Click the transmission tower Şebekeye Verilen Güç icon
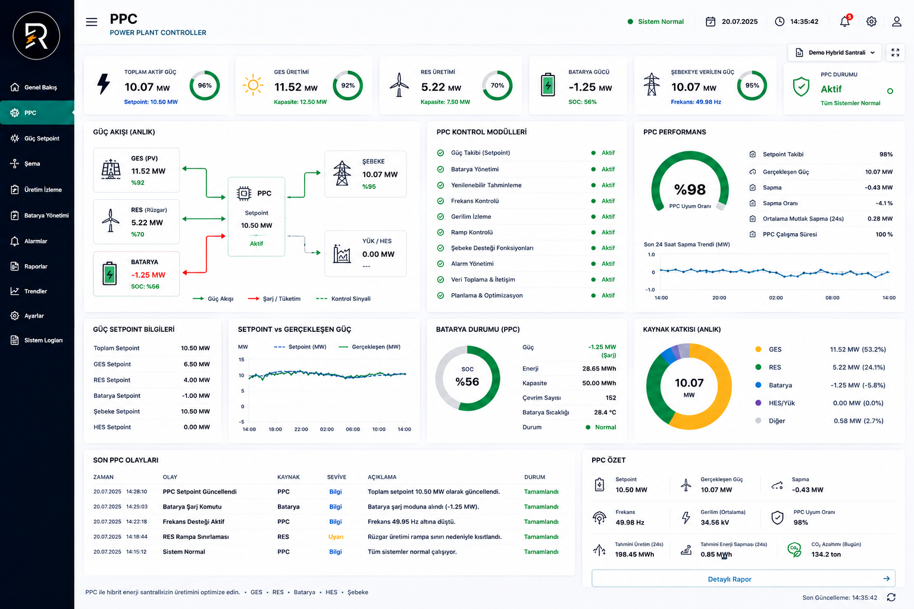The image size is (914, 609). click(652, 84)
